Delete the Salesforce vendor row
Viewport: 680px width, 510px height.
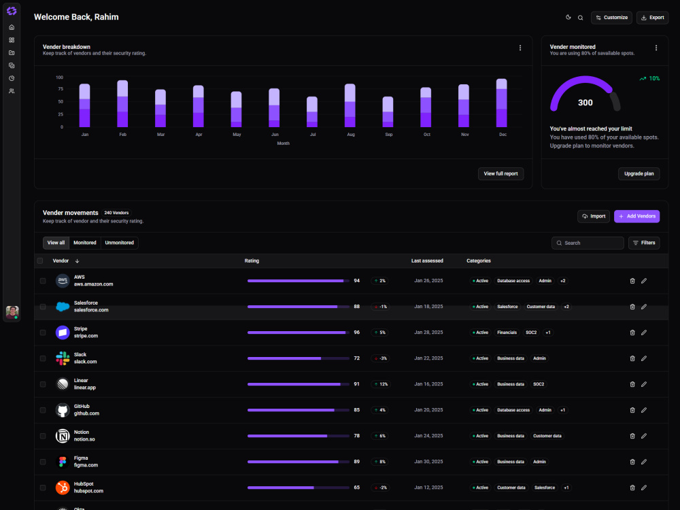click(632, 307)
